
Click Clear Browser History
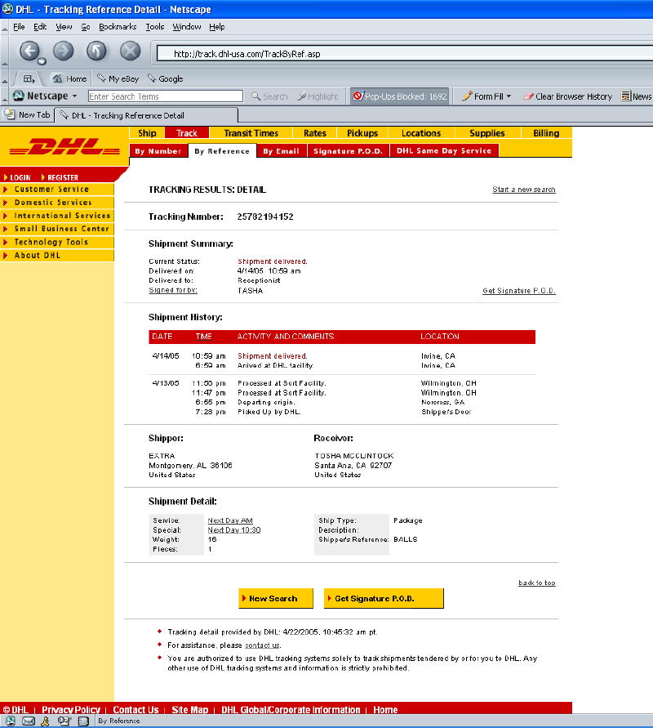[567, 96]
